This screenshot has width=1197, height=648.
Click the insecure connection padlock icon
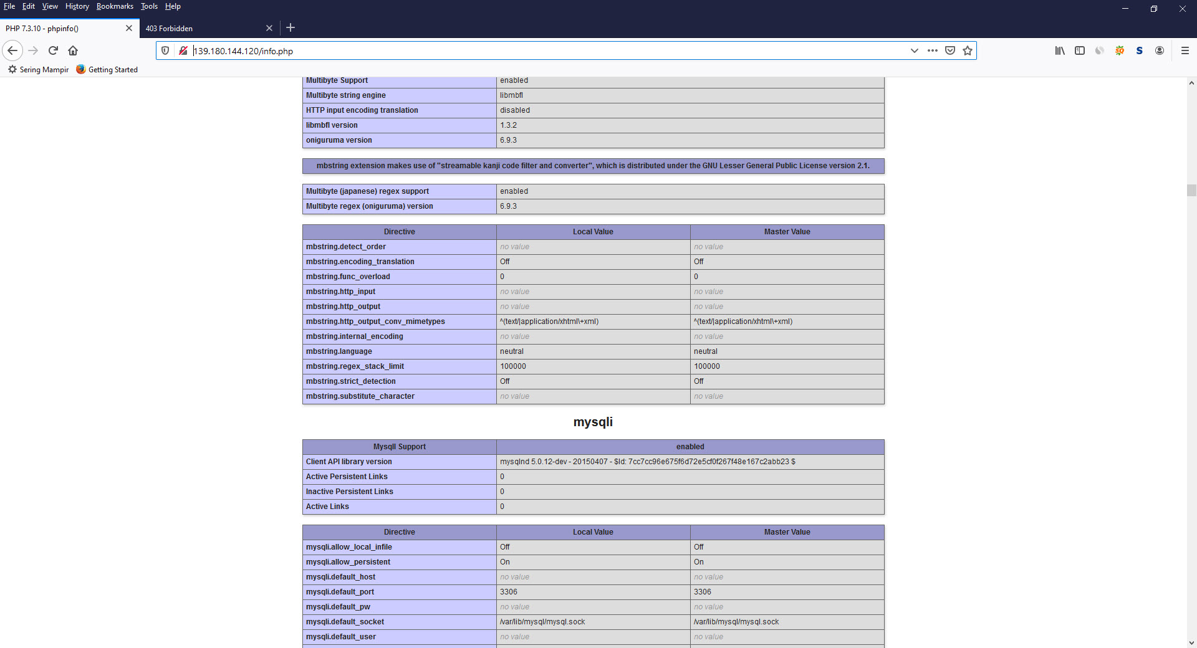[x=183, y=50]
